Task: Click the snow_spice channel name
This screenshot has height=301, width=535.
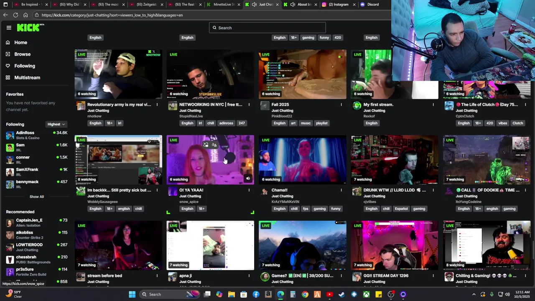Action: [x=189, y=202]
